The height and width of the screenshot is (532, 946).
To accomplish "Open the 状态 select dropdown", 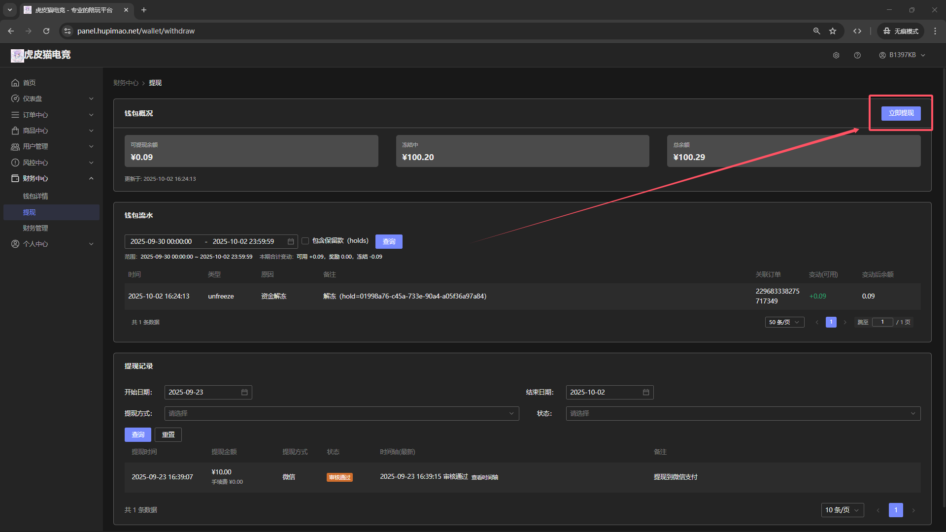I will point(743,413).
